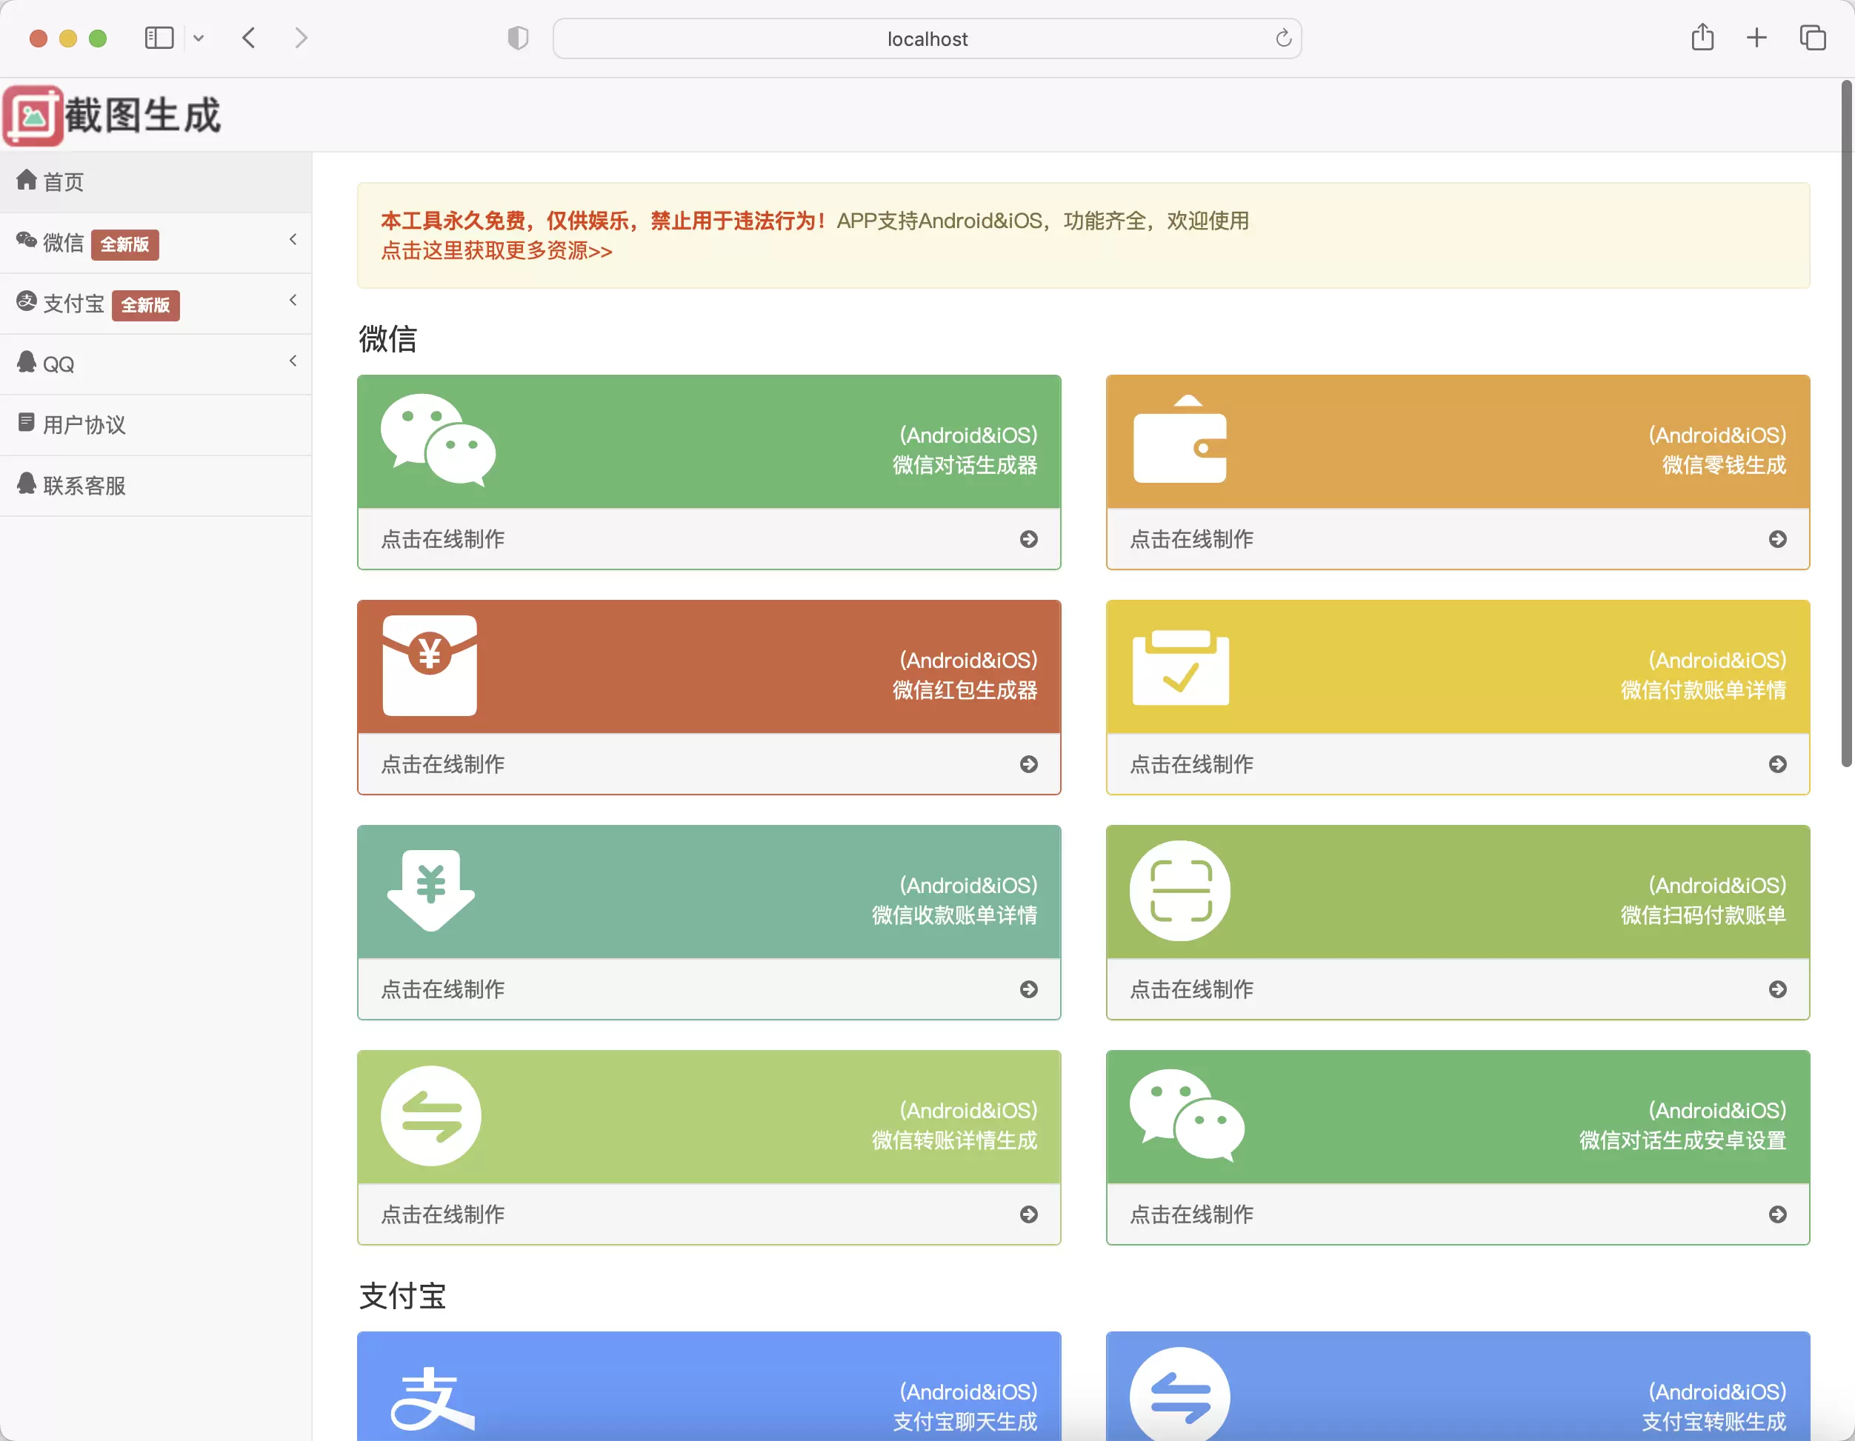Open the 微信 sidebar menu item

[x=156, y=243]
